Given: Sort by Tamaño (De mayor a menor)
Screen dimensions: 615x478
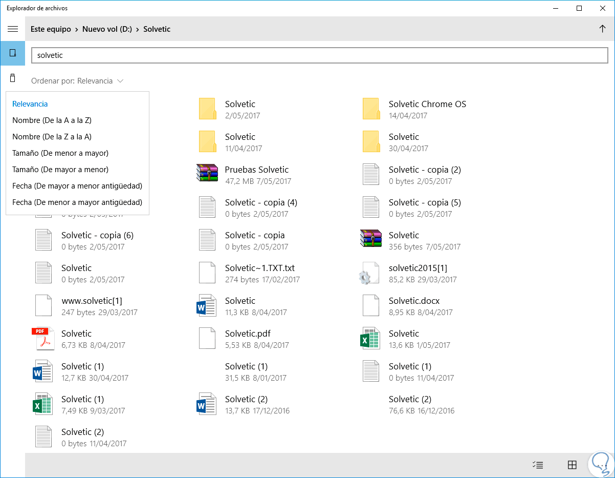Looking at the screenshot, I should pyautogui.click(x=77, y=170).
